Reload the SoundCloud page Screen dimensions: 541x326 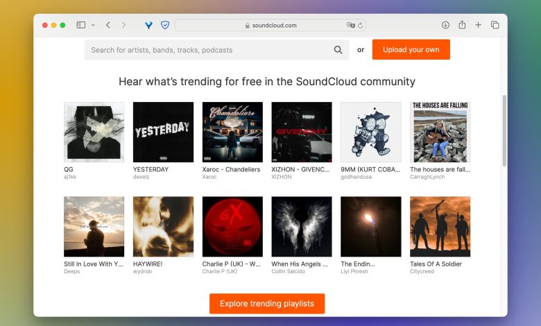361,25
